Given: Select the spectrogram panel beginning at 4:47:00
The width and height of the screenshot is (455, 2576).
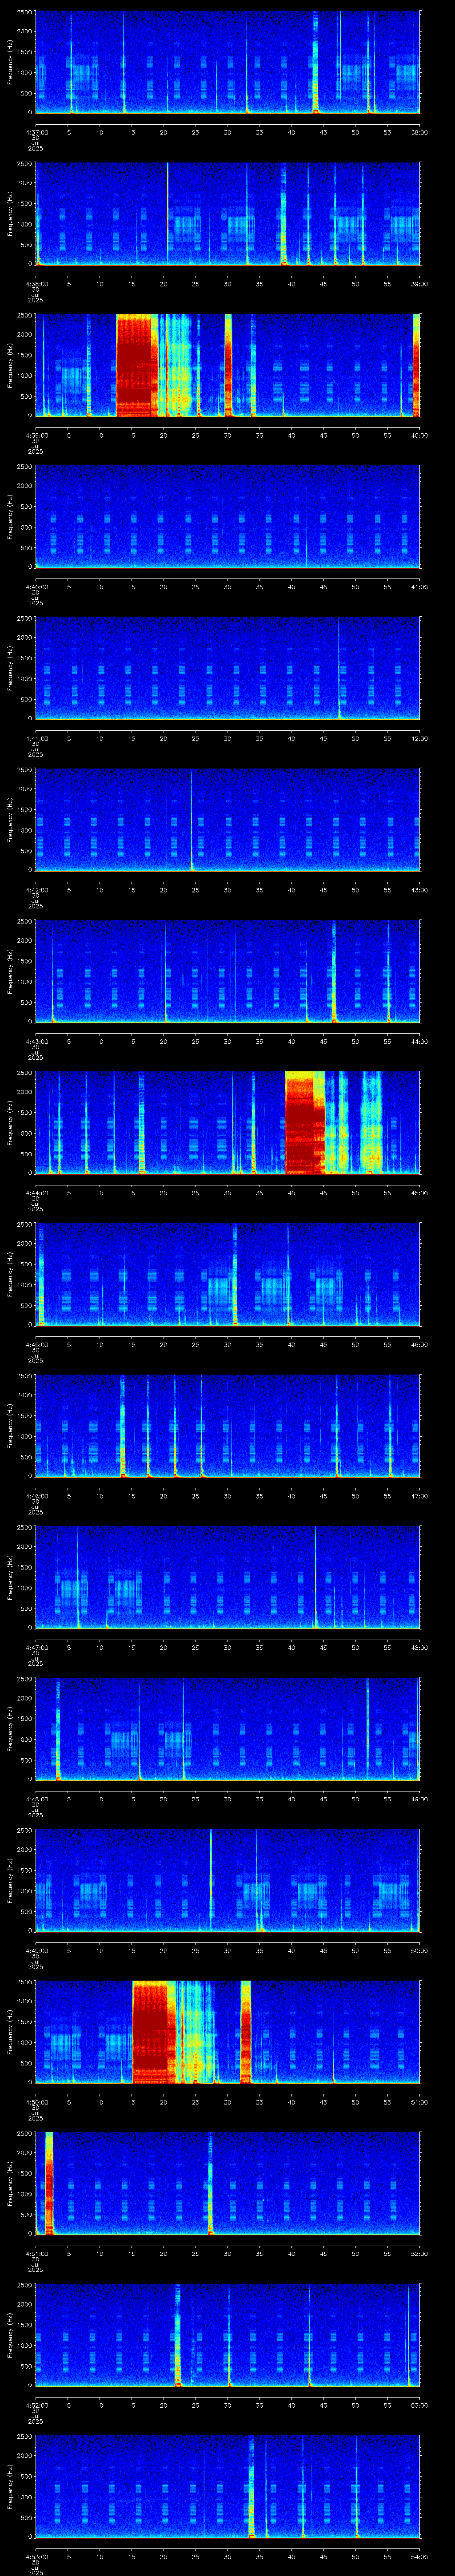Looking at the screenshot, I should [228, 1577].
